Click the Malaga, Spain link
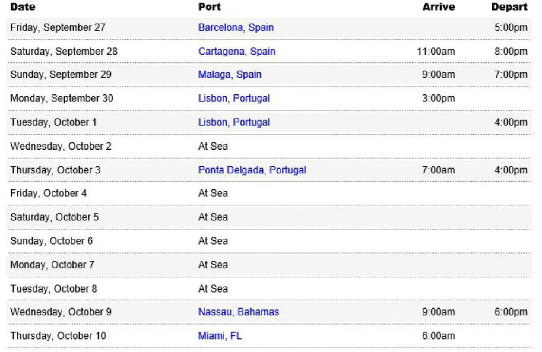 [x=229, y=75]
